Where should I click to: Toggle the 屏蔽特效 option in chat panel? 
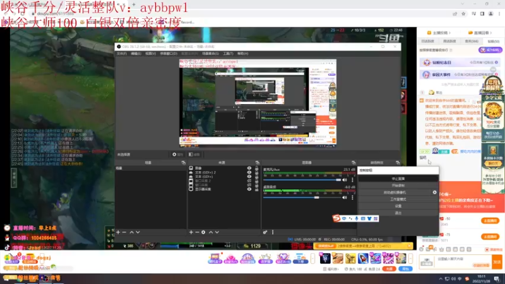point(494,249)
